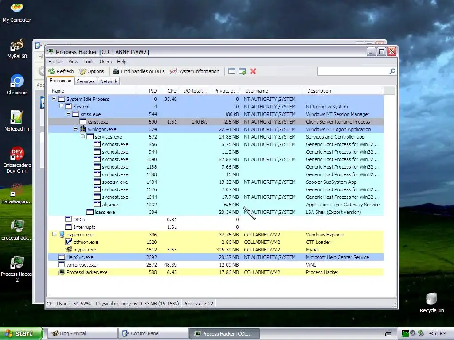Viewport: 454px width, 340px height.
Task: Sort by the Description column header
Action: 343,91
